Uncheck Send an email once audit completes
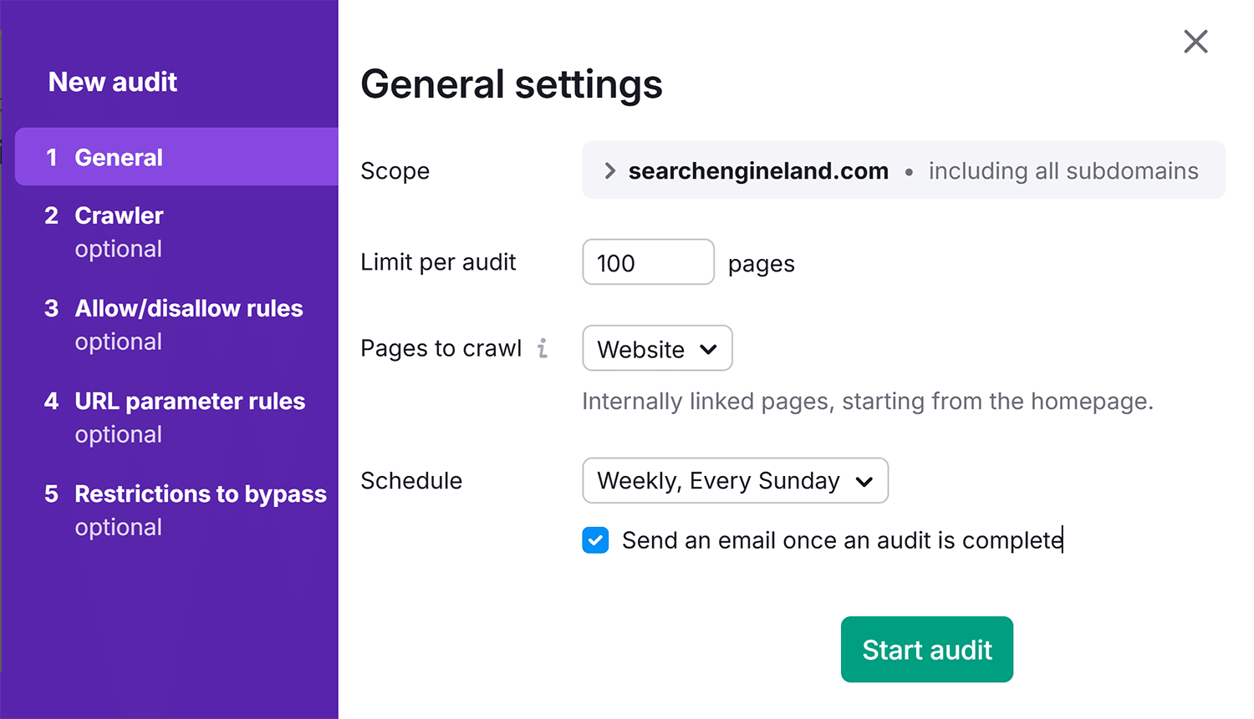 tap(595, 540)
